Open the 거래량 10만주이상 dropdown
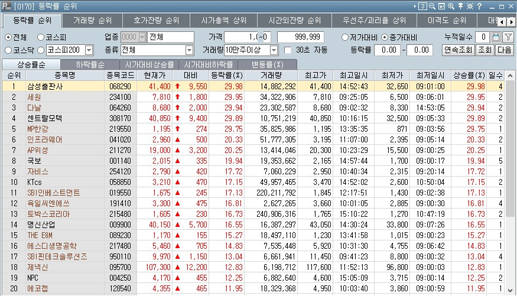Viewport: 517px width, 296px height. (274, 50)
